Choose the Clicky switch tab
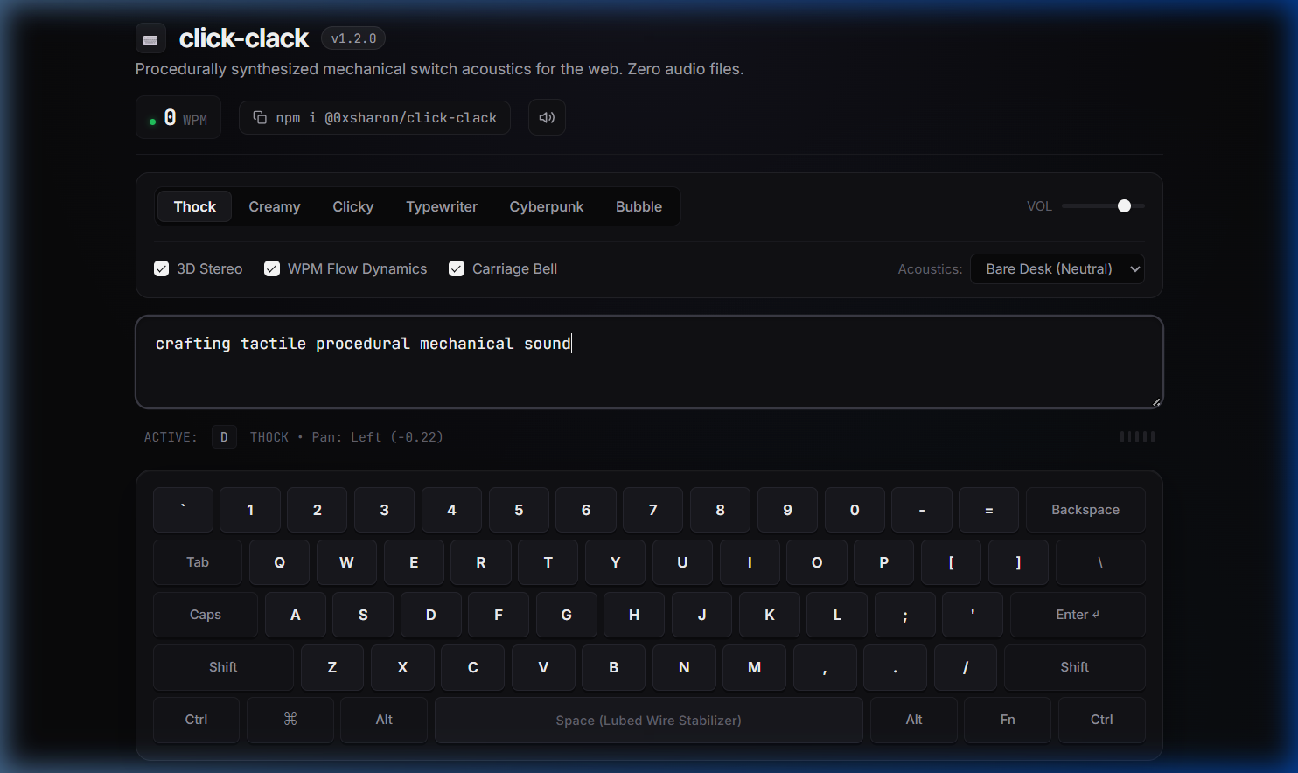Image resolution: width=1298 pixels, height=773 pixels. pos(353,206)
